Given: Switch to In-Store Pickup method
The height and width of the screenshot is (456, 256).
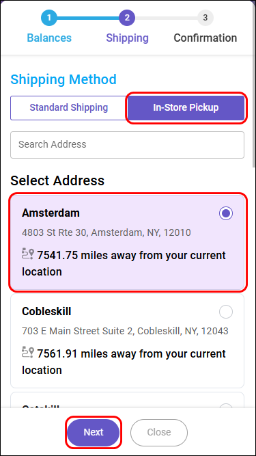Looking at the screenshot, I should 186,108.
